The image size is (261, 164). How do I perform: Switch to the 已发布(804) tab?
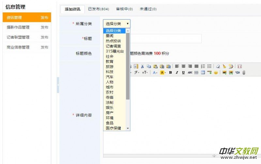99,9
